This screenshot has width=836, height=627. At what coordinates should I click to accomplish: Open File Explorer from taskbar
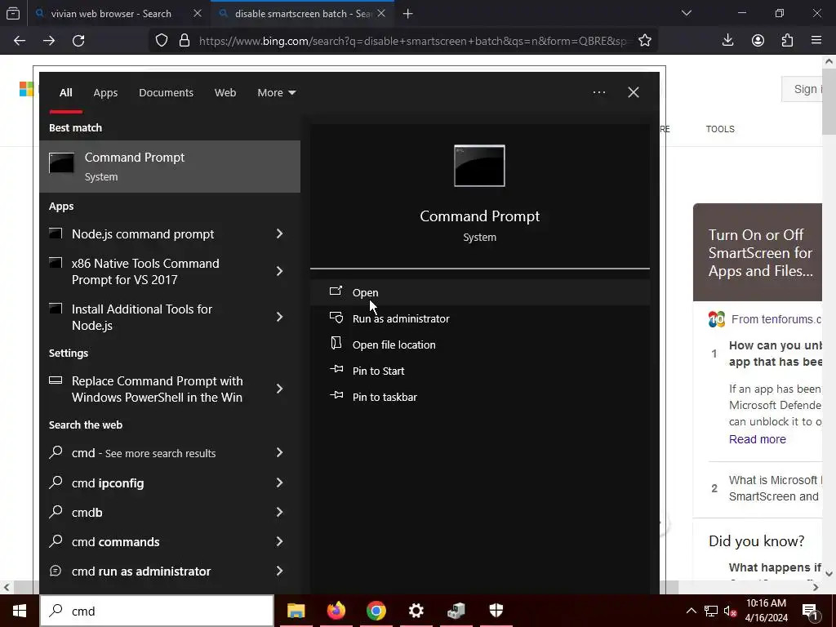(296, 611)
